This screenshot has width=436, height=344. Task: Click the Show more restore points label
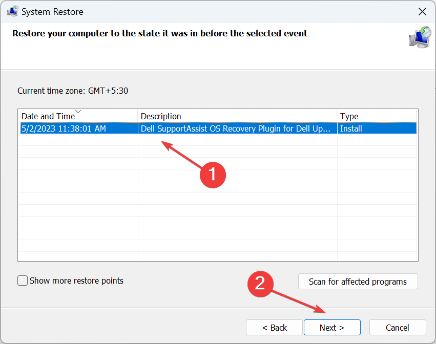coord(76,281)
